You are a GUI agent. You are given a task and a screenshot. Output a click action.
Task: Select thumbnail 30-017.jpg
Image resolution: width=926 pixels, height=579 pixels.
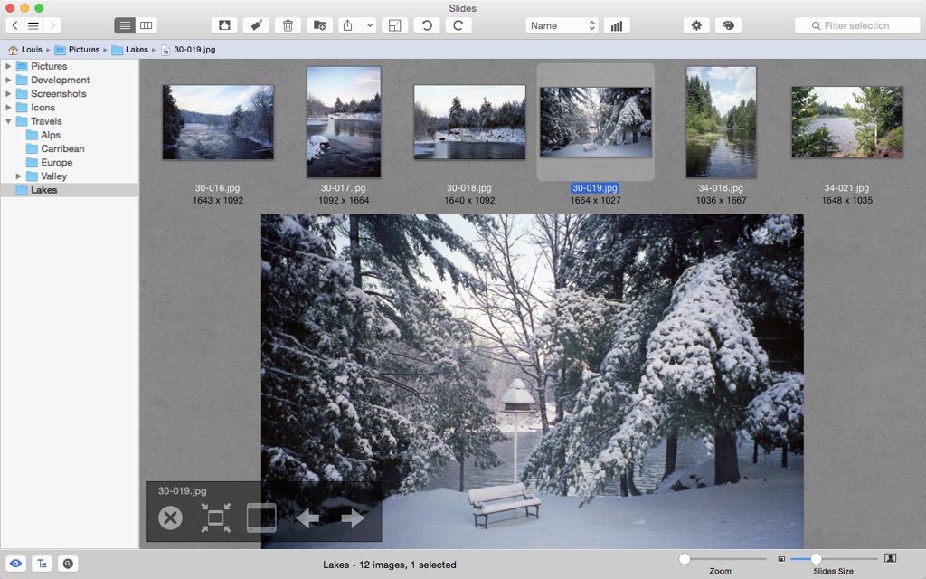point(344,122)
